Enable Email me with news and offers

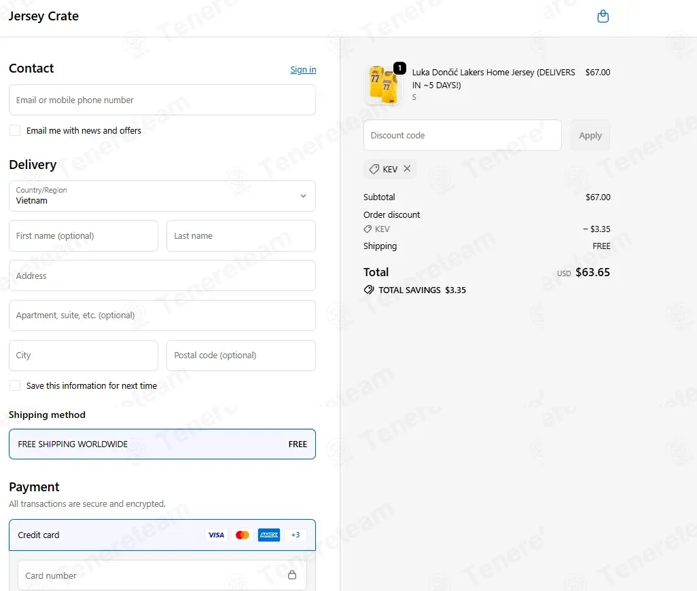coord(15,130)
